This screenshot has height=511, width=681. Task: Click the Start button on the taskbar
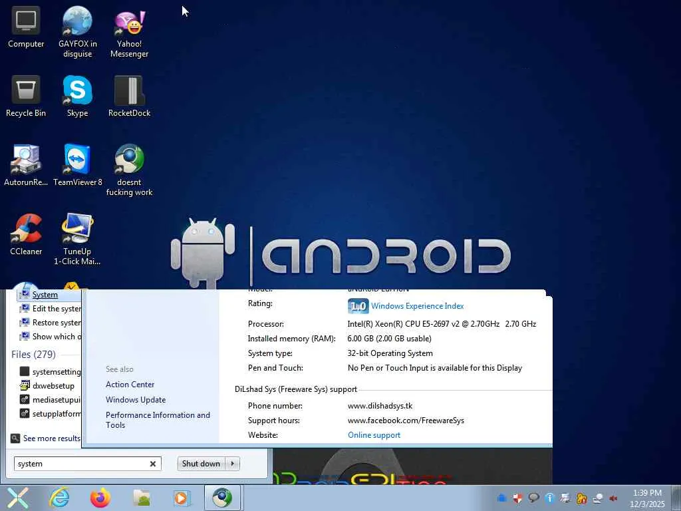pos(18,498)
